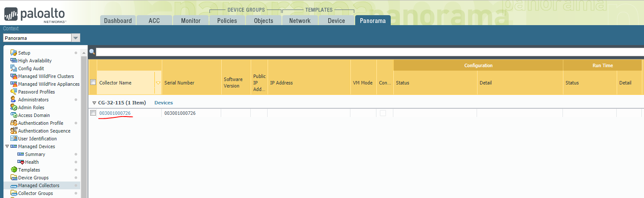Click serial number cell 003001000726
Viewport: 644px width, 198px height.
point(180,113)
